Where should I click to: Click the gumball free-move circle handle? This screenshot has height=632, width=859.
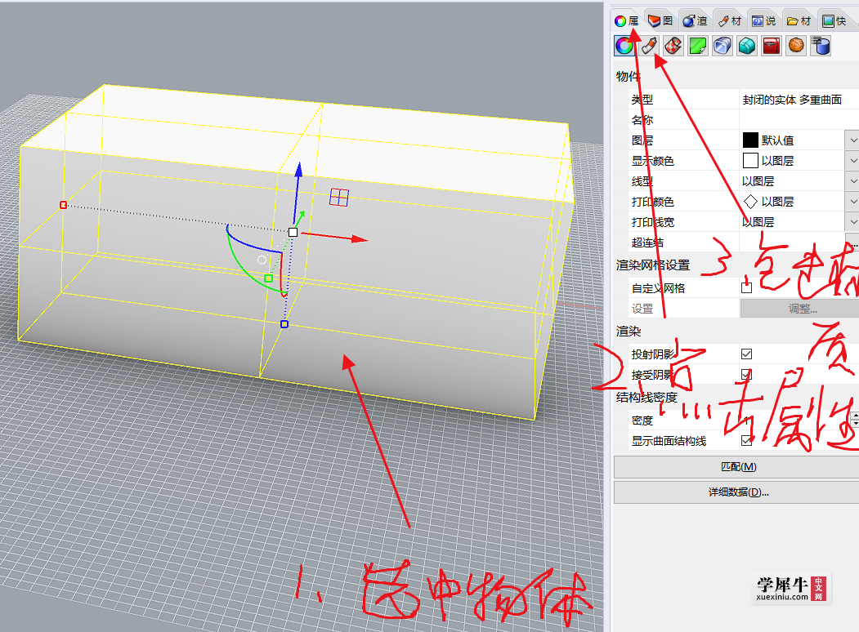[x=262, y=260]
